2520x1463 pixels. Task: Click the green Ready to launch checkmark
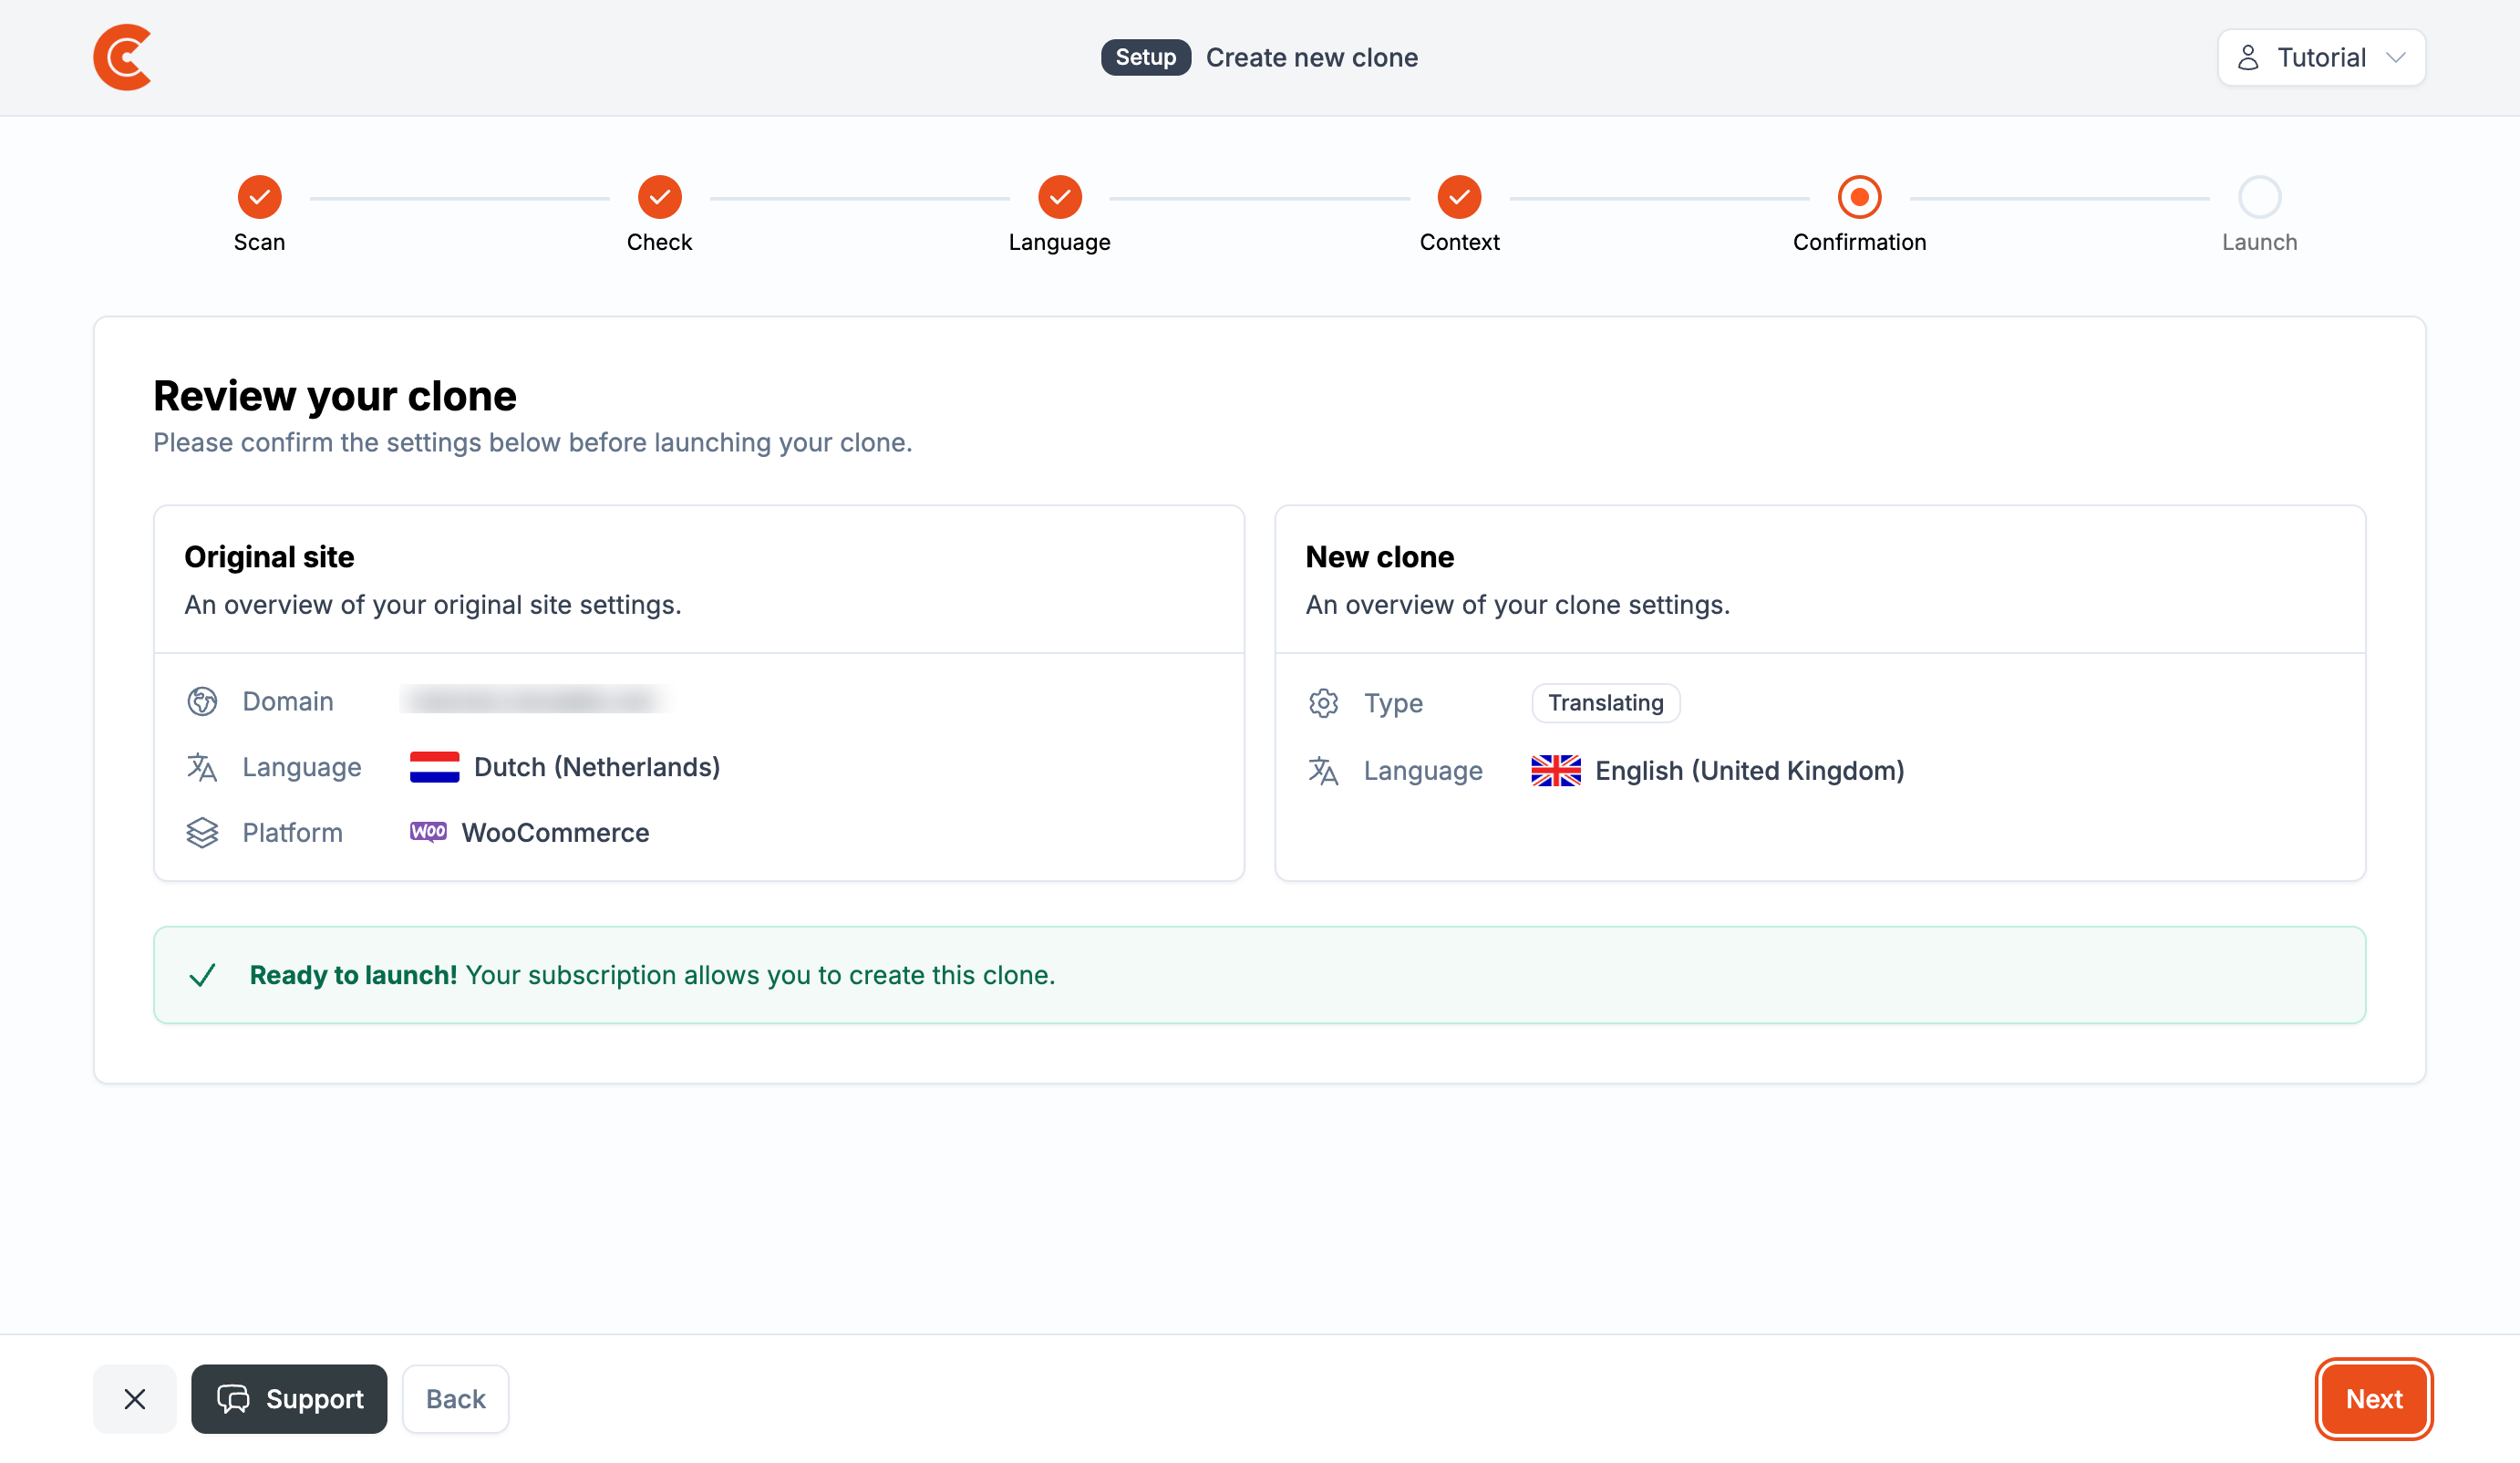202,975
